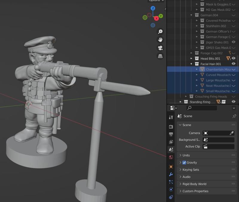Hide the Facial Hair.001 collection
The image size is (239, 202).
click(x=234, y=63)
